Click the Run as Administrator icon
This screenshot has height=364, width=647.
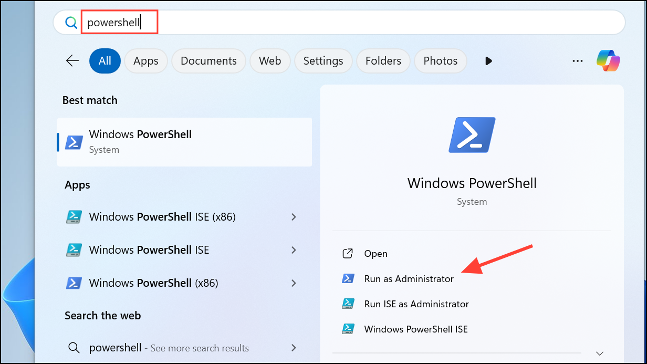(x=348, y=279)
